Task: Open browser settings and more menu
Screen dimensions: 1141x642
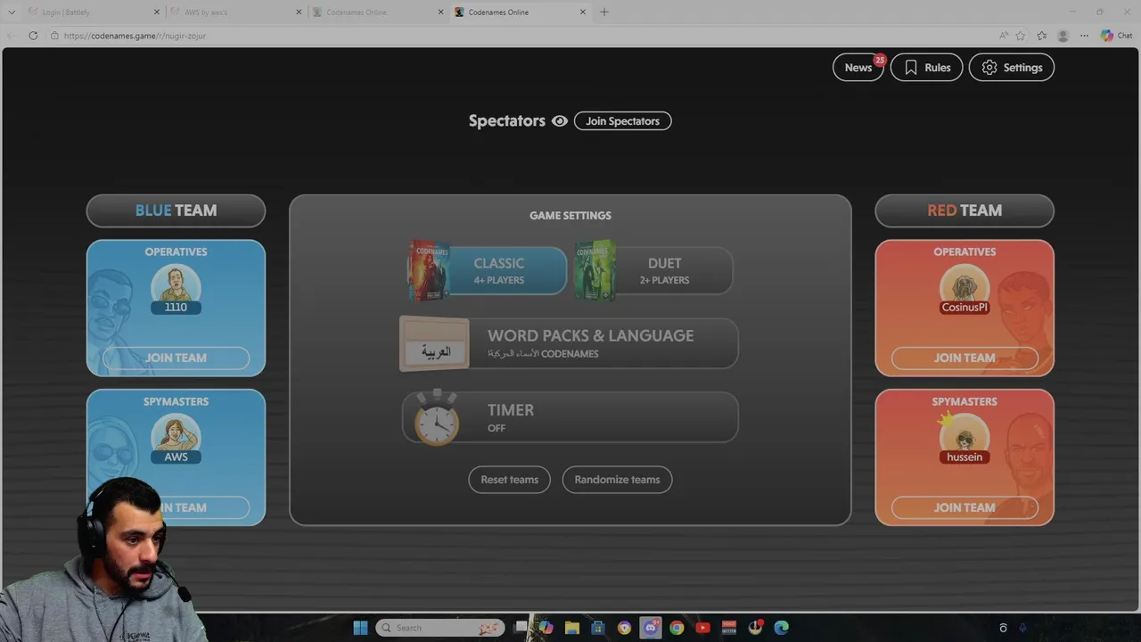Action: pyautogui.click(x=1084, y=36)
